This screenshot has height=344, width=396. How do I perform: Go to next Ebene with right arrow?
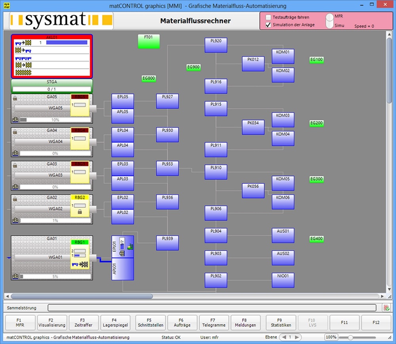click(x=297, y=337)
